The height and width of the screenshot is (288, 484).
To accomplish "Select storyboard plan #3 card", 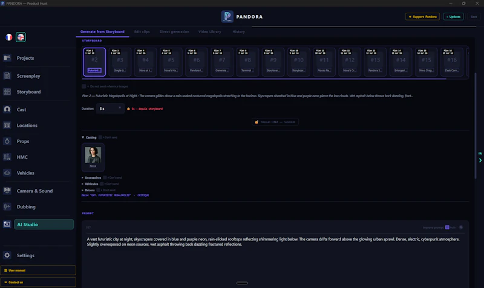I will tap(120, 62).
